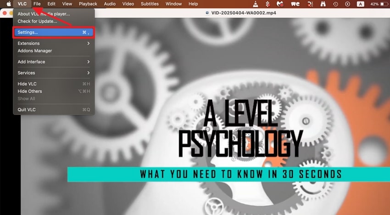Open the Help menu
Image resolution: width=390 pixels, height=215 pixels.
193,4
